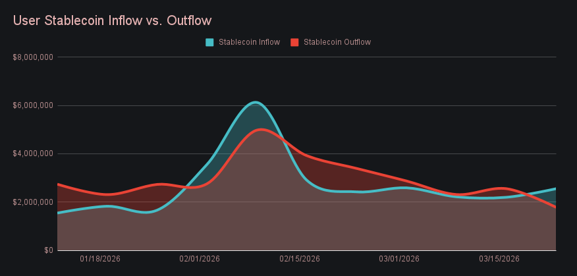Click the $2,000,000 y-axis label
The height and width of the screenshot is (276, 577).
33,202
